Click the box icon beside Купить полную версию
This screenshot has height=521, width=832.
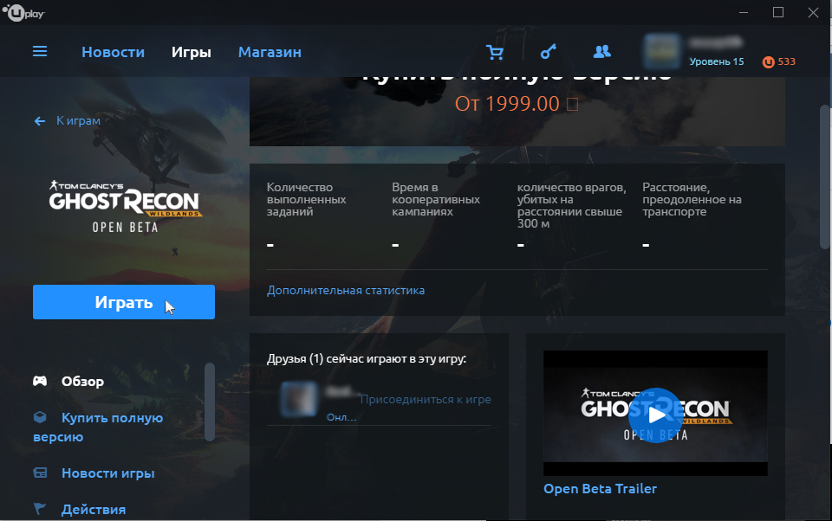point(41,418)
